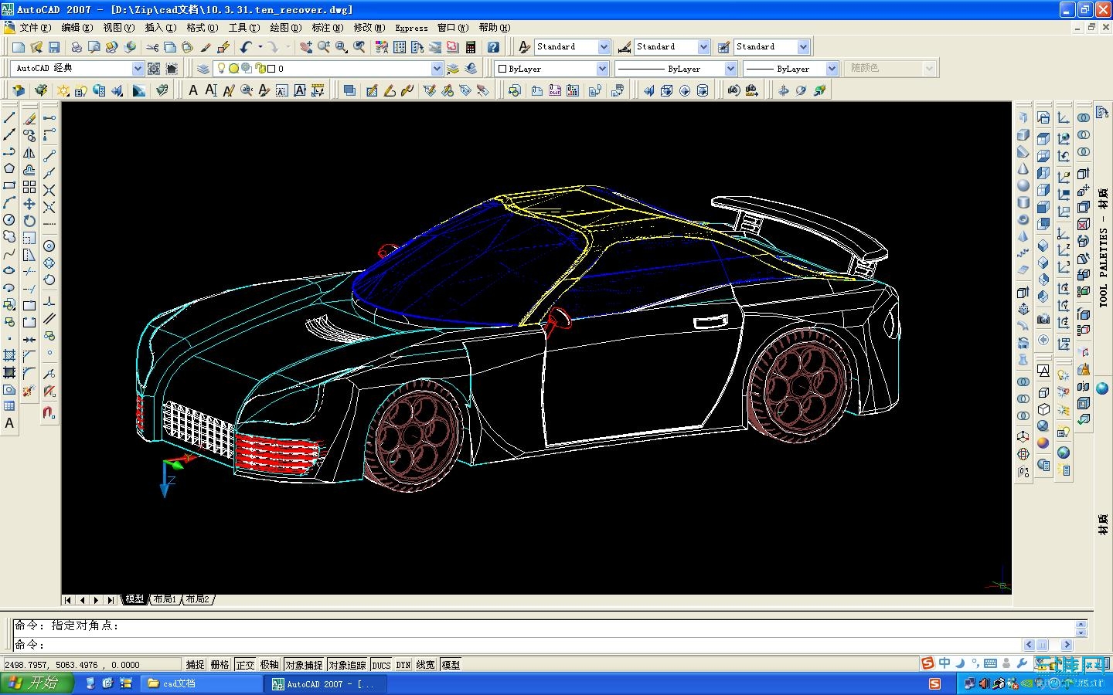Toggle 正交 (Ortho) mode in status bar
The image size is (1113, 695).
coord(245,665)
